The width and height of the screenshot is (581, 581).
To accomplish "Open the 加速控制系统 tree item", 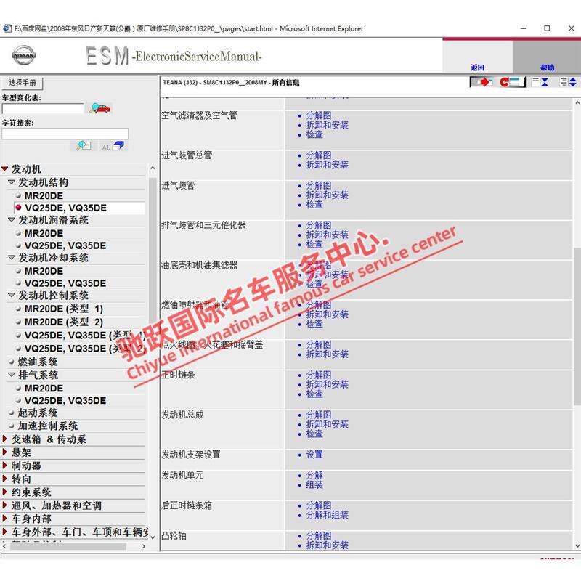I will click(48, 426).
